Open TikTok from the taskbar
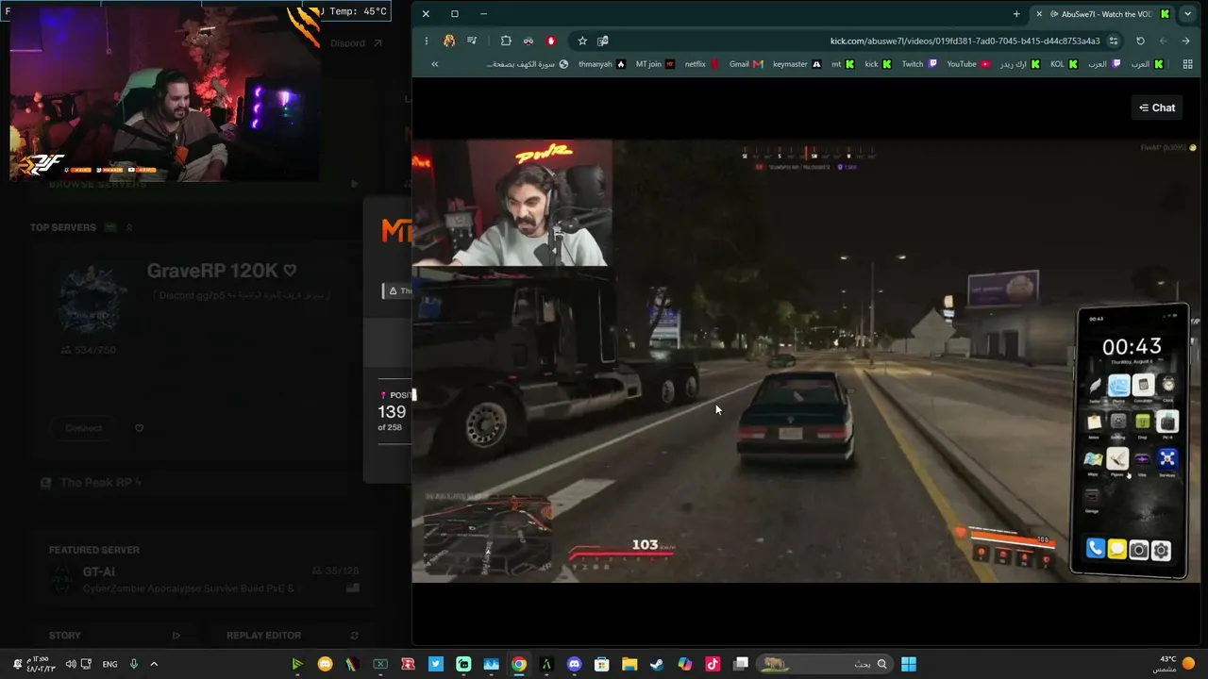1208x679 pixels. [x=713, y=664]
